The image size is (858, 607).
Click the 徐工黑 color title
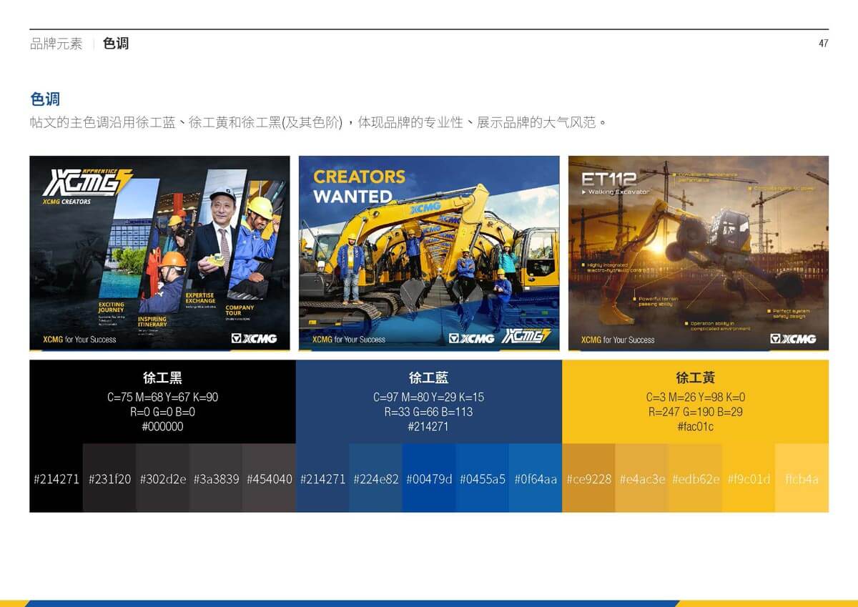pyautogui.click(x=162, y=377)
